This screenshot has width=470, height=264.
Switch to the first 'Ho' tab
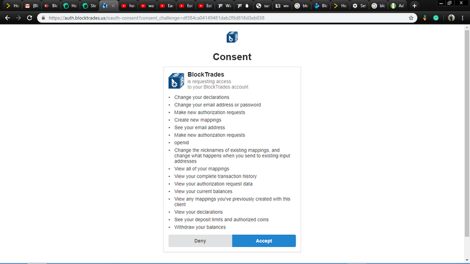click(12, 5)
